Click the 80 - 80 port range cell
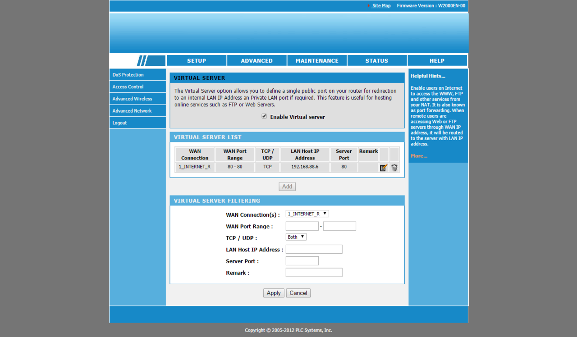The height and width of the screenshot is (337, 577). pyautogui.click(x=235, y=167)
